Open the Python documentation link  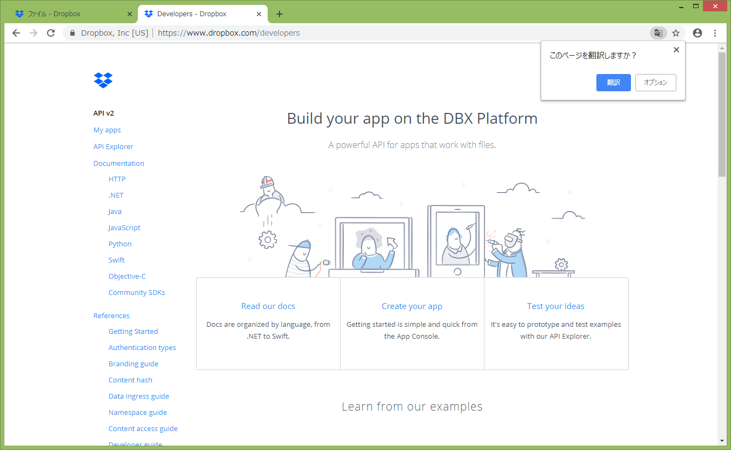pyautogui.click(x=120, y=244)
